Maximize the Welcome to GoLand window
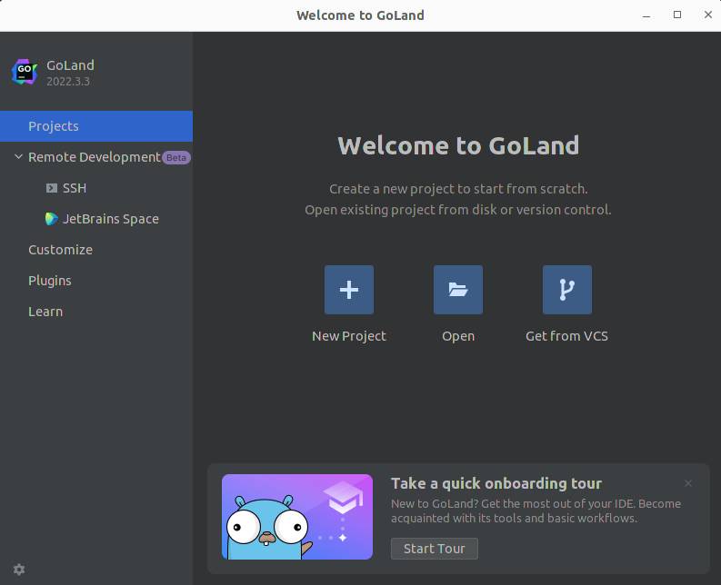The image size is (721, 585). coord(676,15)
